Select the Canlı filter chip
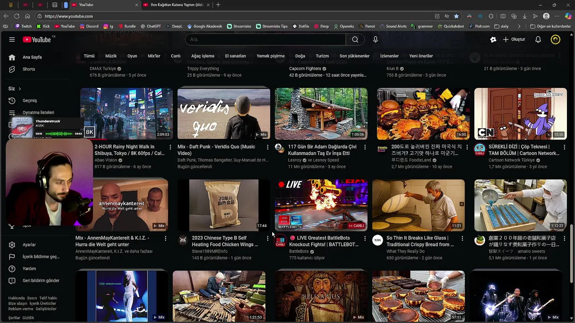The height and width of the screenshot is (323, 575). [x=176, y=56]
